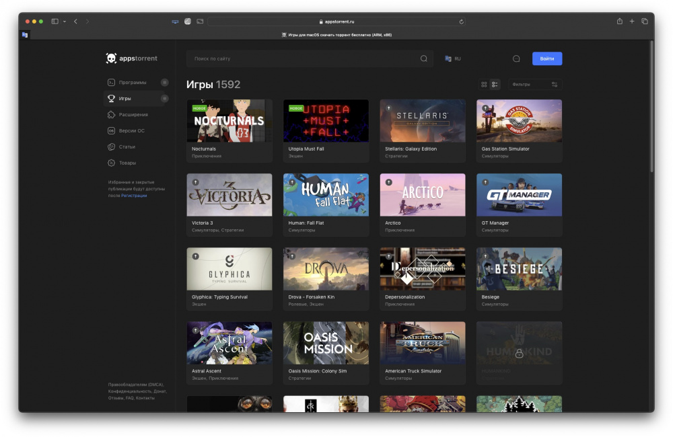Toggle grid view layout for the games list
Screen dimensions: 673x437
(484, 84)
